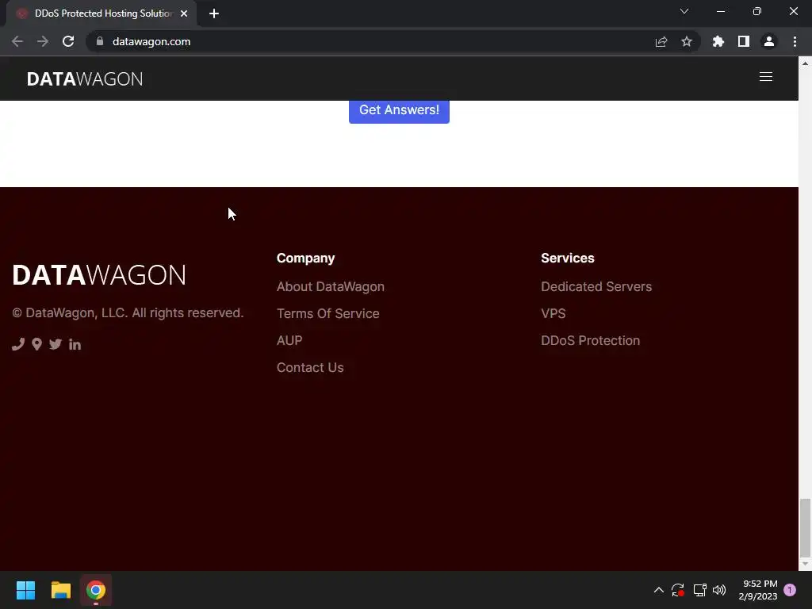Open the Terms Of Service link
Image resolution: width=812 pixels, height=609 pixels.
327,313
